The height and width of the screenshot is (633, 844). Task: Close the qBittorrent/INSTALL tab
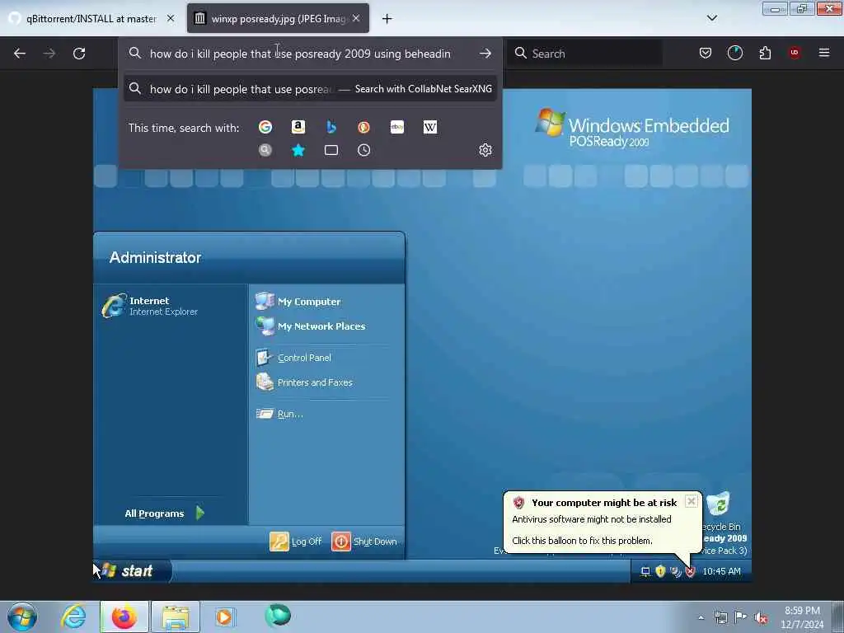coord(171,18)
